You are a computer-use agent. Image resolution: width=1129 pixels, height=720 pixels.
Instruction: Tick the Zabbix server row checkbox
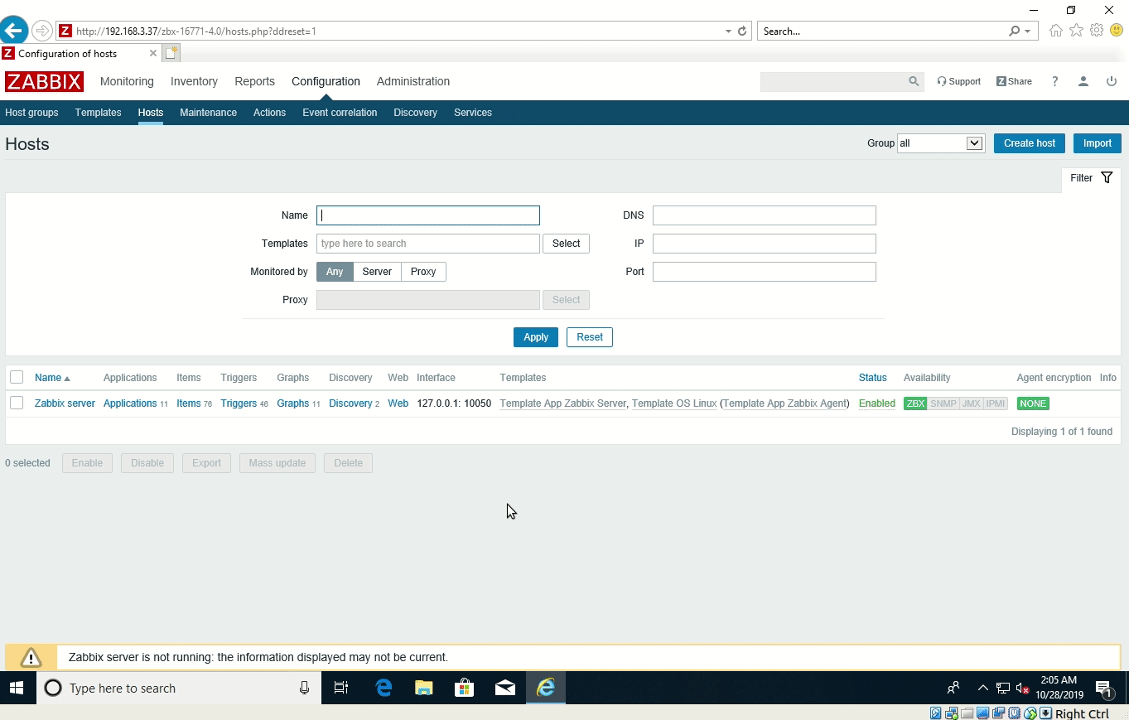(17, 403)
